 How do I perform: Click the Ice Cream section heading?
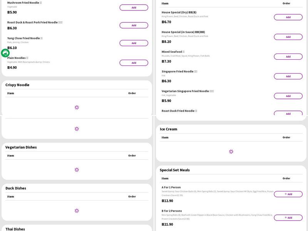[x=169, y=129]
